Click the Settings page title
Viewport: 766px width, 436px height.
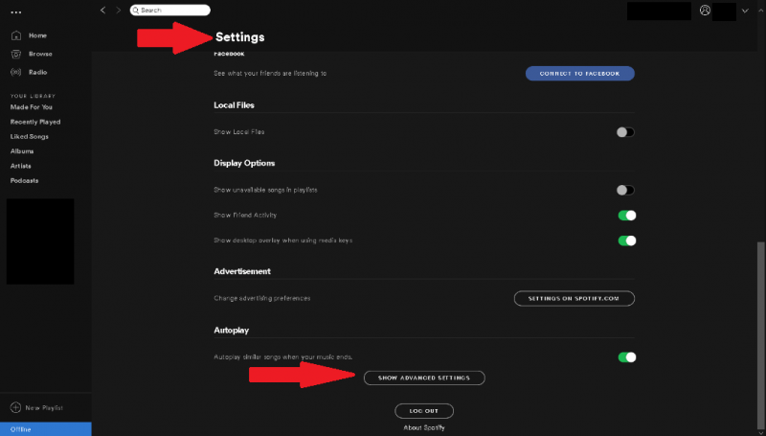point(240,37)
